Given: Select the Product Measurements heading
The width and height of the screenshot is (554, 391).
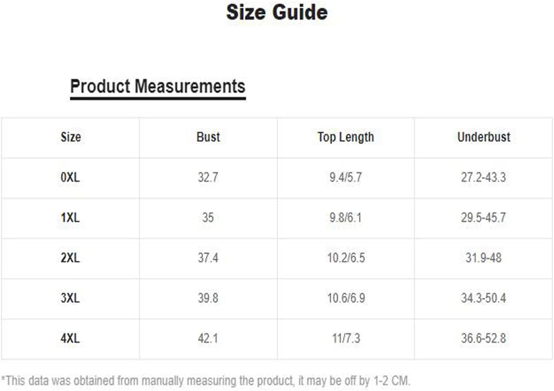Looking at the screenshot, I should tap(158, 86).
